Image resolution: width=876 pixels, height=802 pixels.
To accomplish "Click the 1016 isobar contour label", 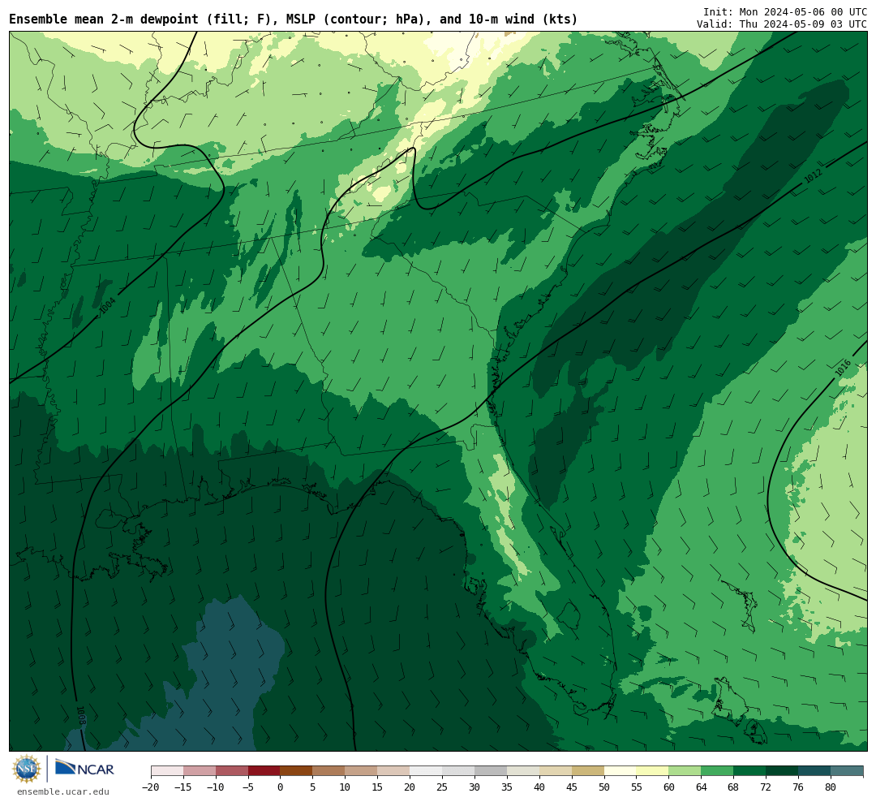I will (843, 368).
